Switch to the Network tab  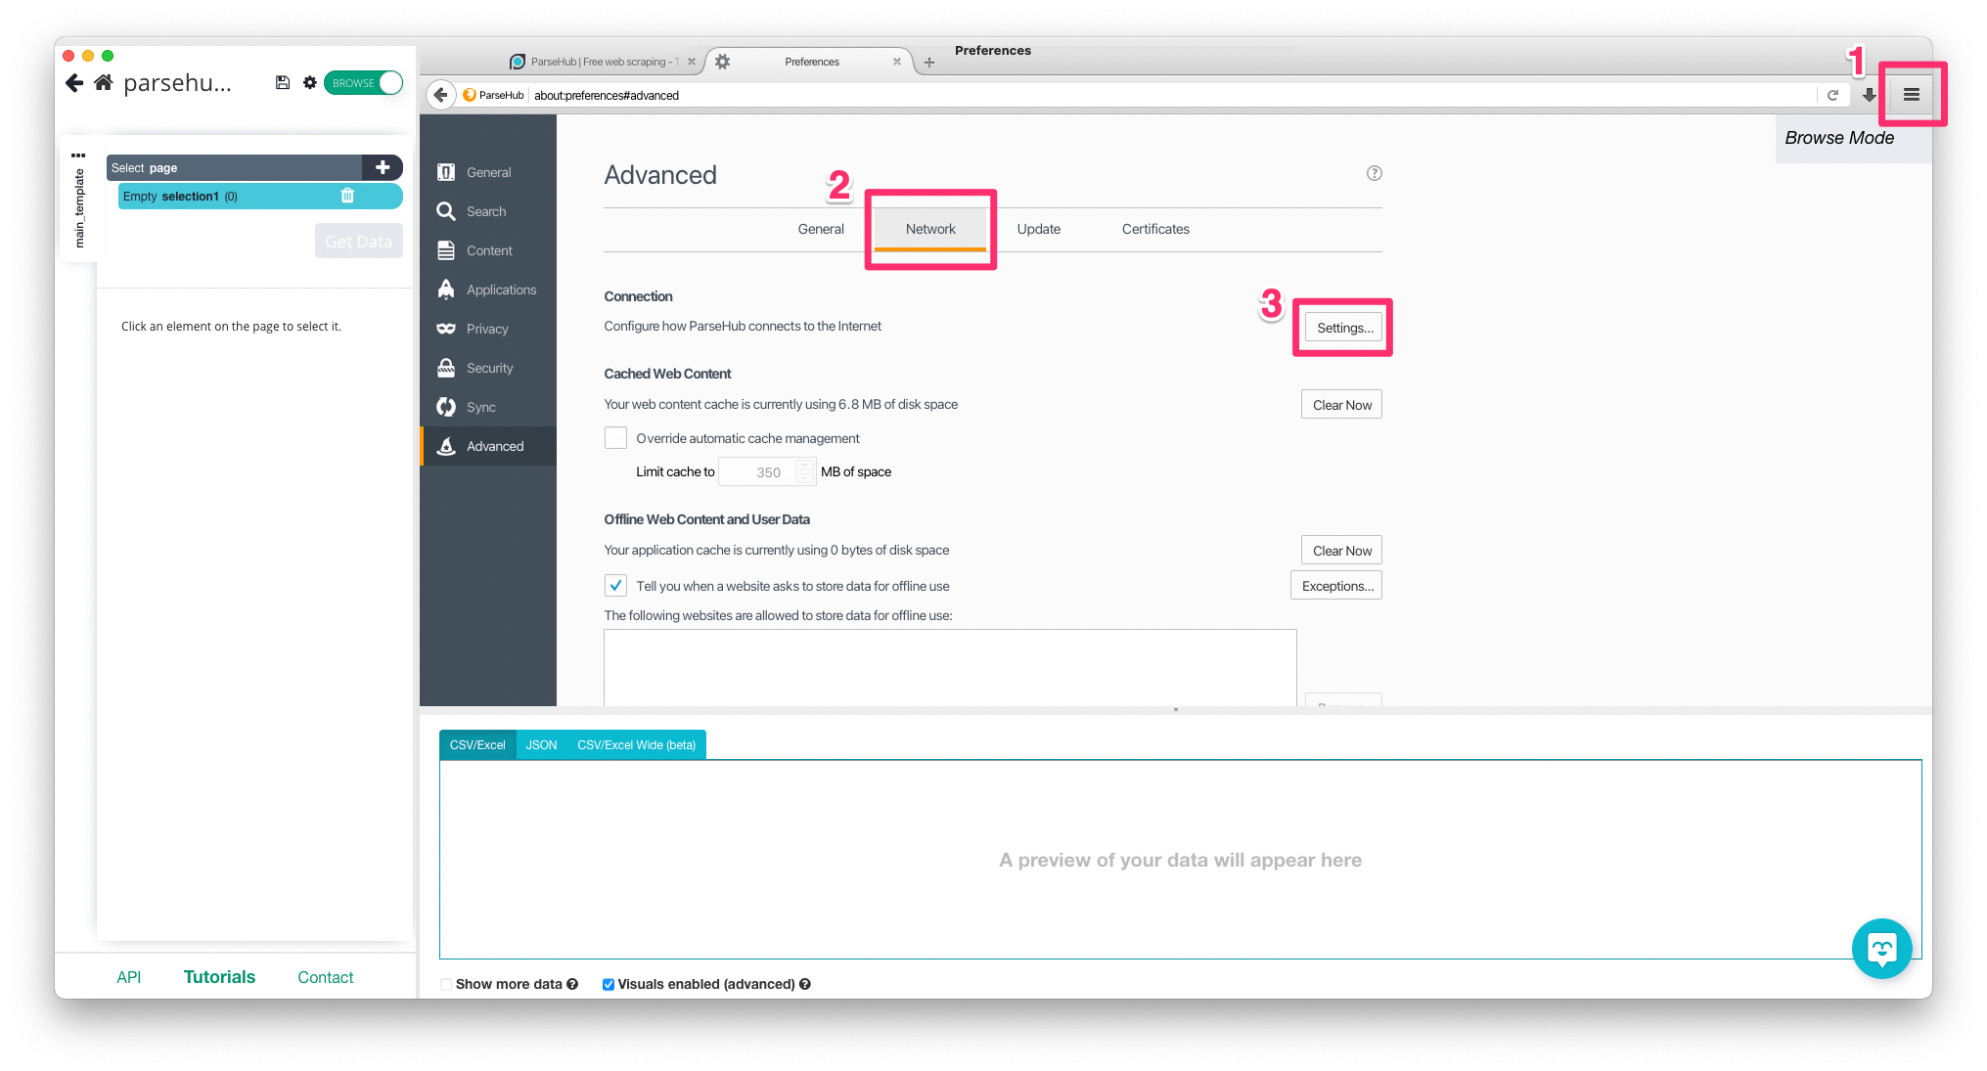[x=930, y=229]
